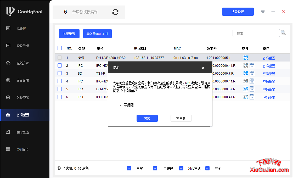Select version cell 4.001.0000005.1
293x178 pixels.
coord(218,58)
